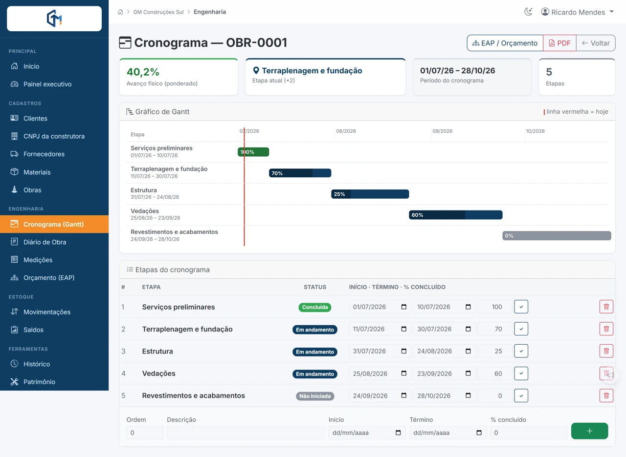This screenshot has width=626, height=457.
Task: Click the Materiais box icon
Action: 14,172
